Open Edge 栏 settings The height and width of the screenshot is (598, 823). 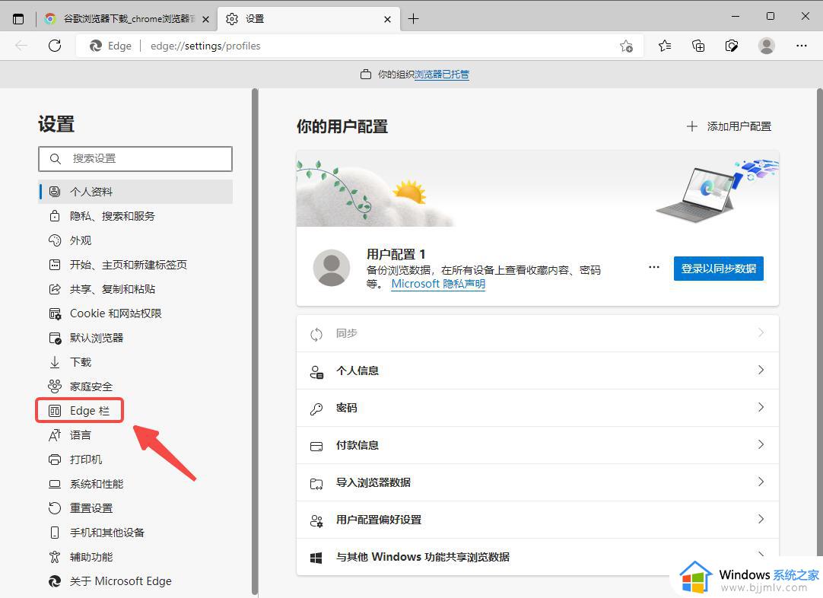[79, 411]
